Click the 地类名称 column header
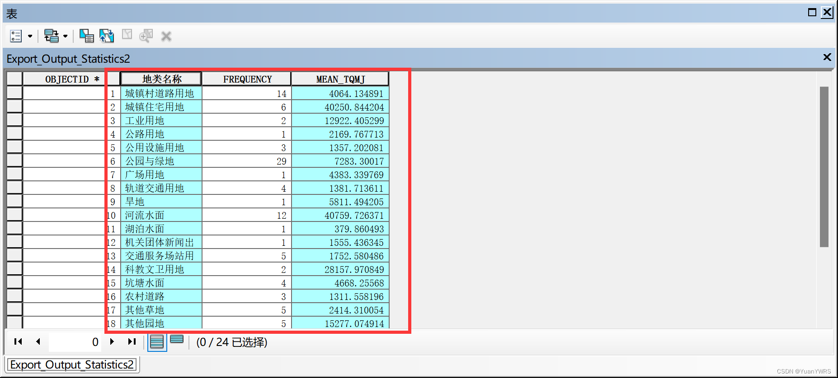This screenshot has width=838, height=378. pos(161,79)
